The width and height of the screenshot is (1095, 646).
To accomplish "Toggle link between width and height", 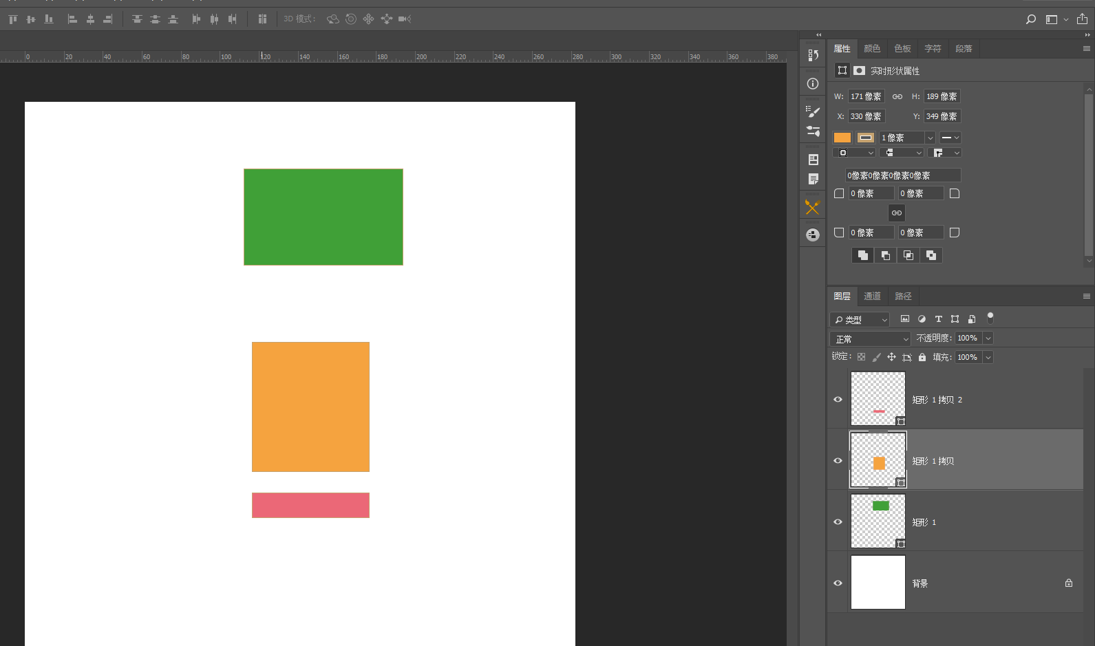I will tap(897, 97).
